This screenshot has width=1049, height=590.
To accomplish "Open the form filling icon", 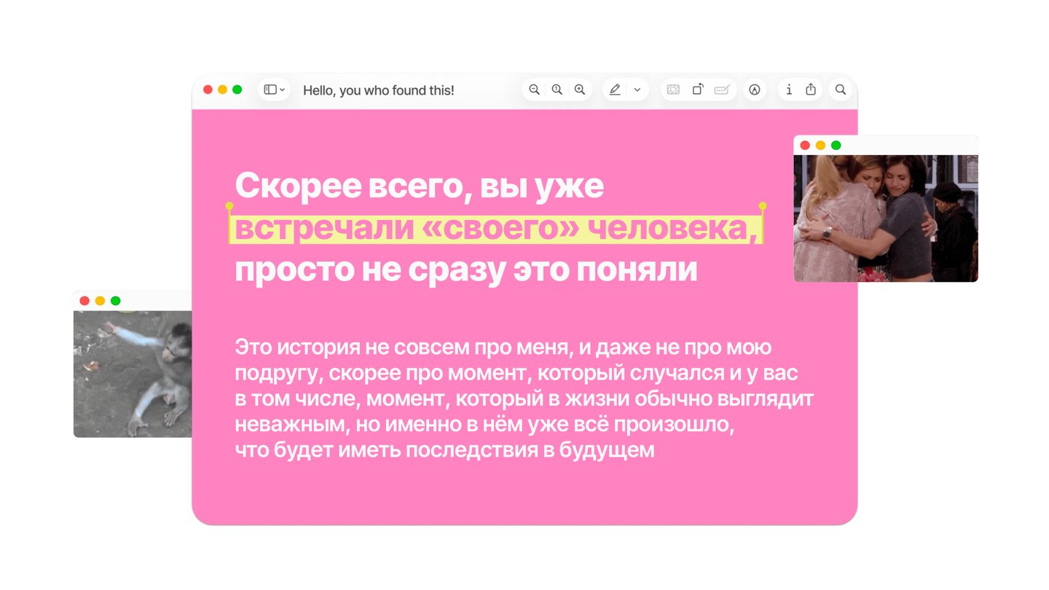I will 722,90.
